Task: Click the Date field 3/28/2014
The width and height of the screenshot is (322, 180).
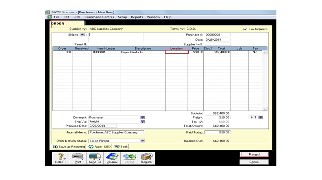Action: [x=217, y=40]
